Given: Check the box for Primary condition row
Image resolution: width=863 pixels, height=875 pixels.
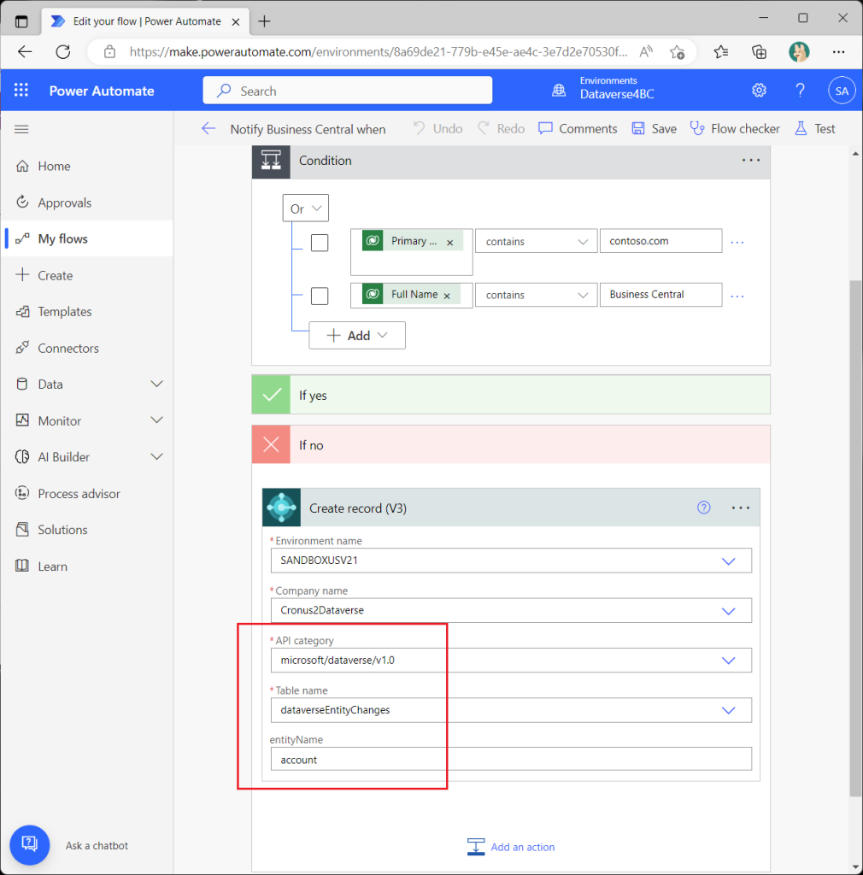Looking at the screenshot, I should 320,243.
